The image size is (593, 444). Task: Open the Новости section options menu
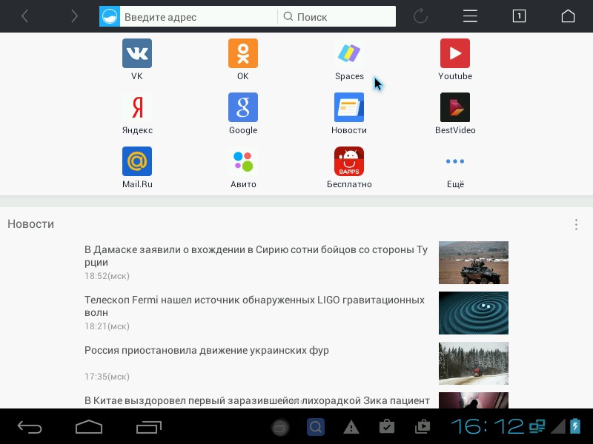576,224
